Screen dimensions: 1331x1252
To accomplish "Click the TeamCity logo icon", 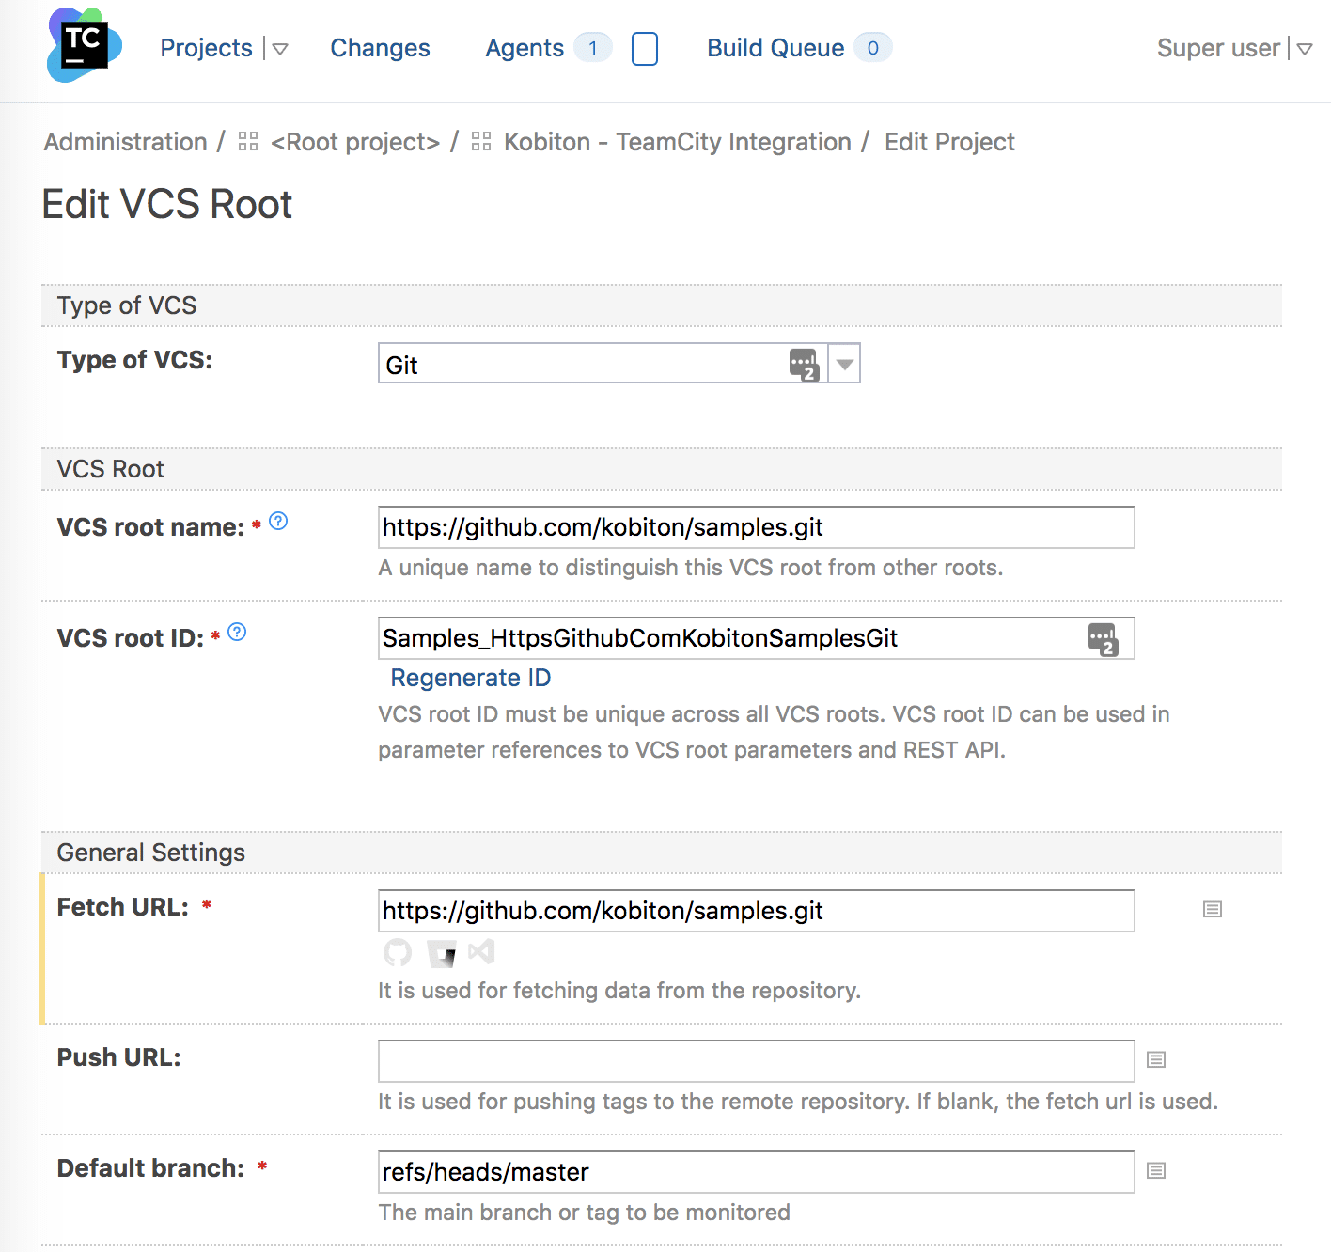I will coord(84,45).
